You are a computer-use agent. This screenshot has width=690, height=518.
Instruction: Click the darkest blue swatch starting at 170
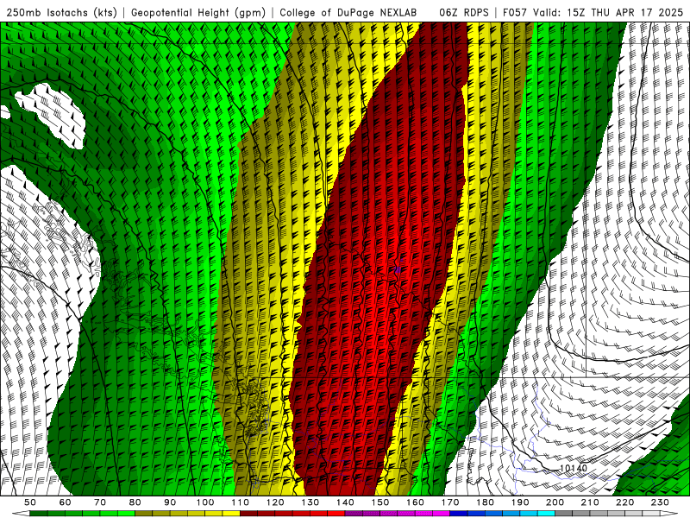coord(459,514)
